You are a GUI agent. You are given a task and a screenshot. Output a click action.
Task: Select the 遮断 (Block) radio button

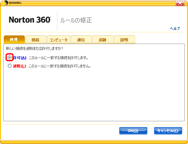[x=10, y=66]
